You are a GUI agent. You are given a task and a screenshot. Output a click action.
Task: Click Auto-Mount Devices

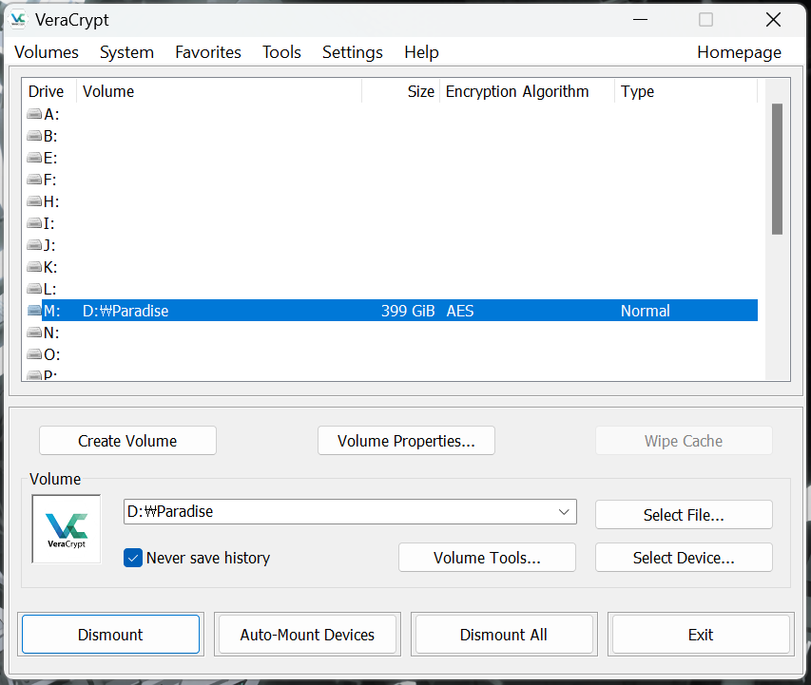click(x=307, y=635)
